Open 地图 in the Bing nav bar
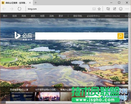This screenshot has width=131, height=104. [42, 16]
